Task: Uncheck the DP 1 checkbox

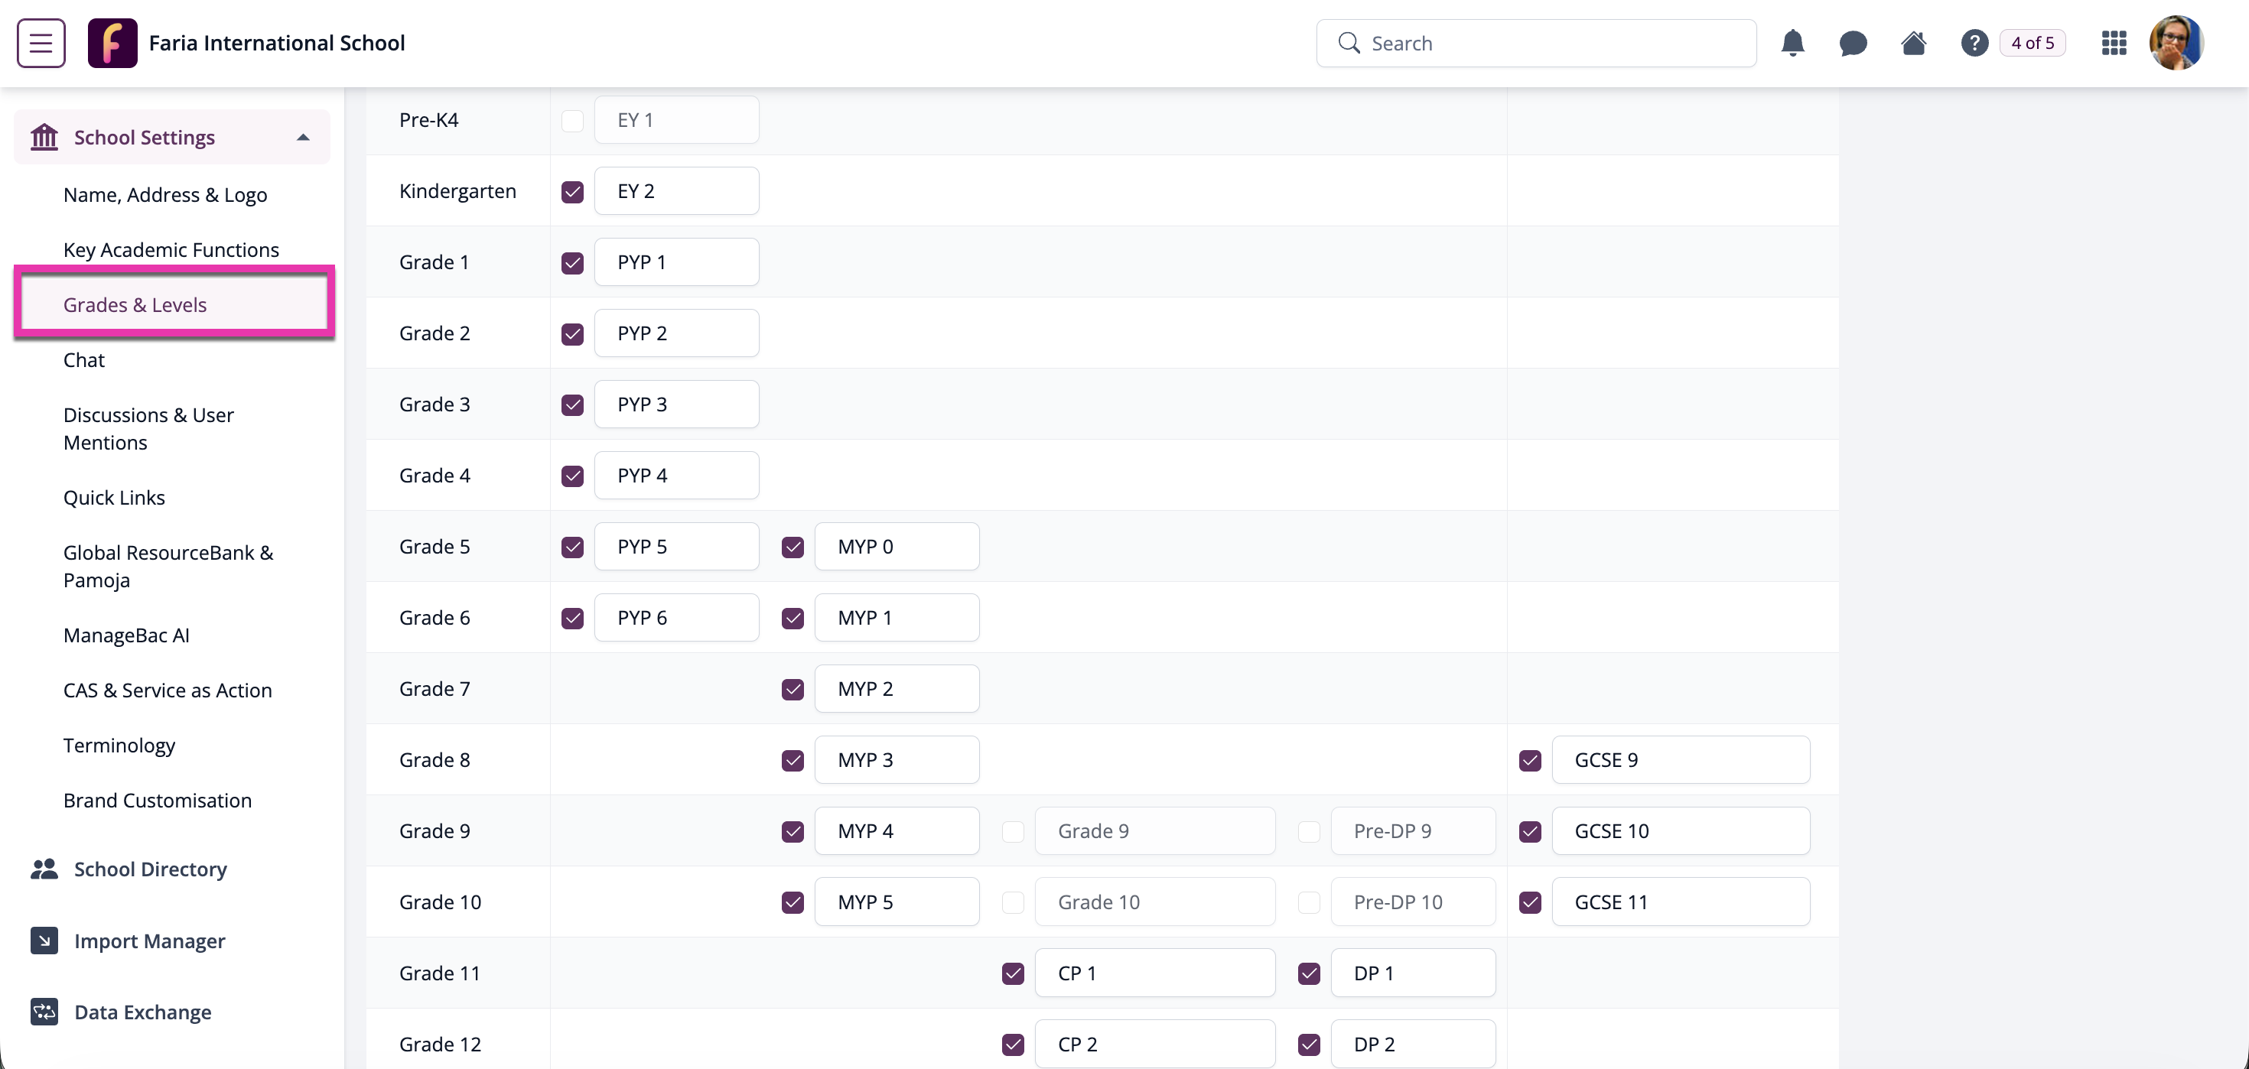Action: (1309, 974)
